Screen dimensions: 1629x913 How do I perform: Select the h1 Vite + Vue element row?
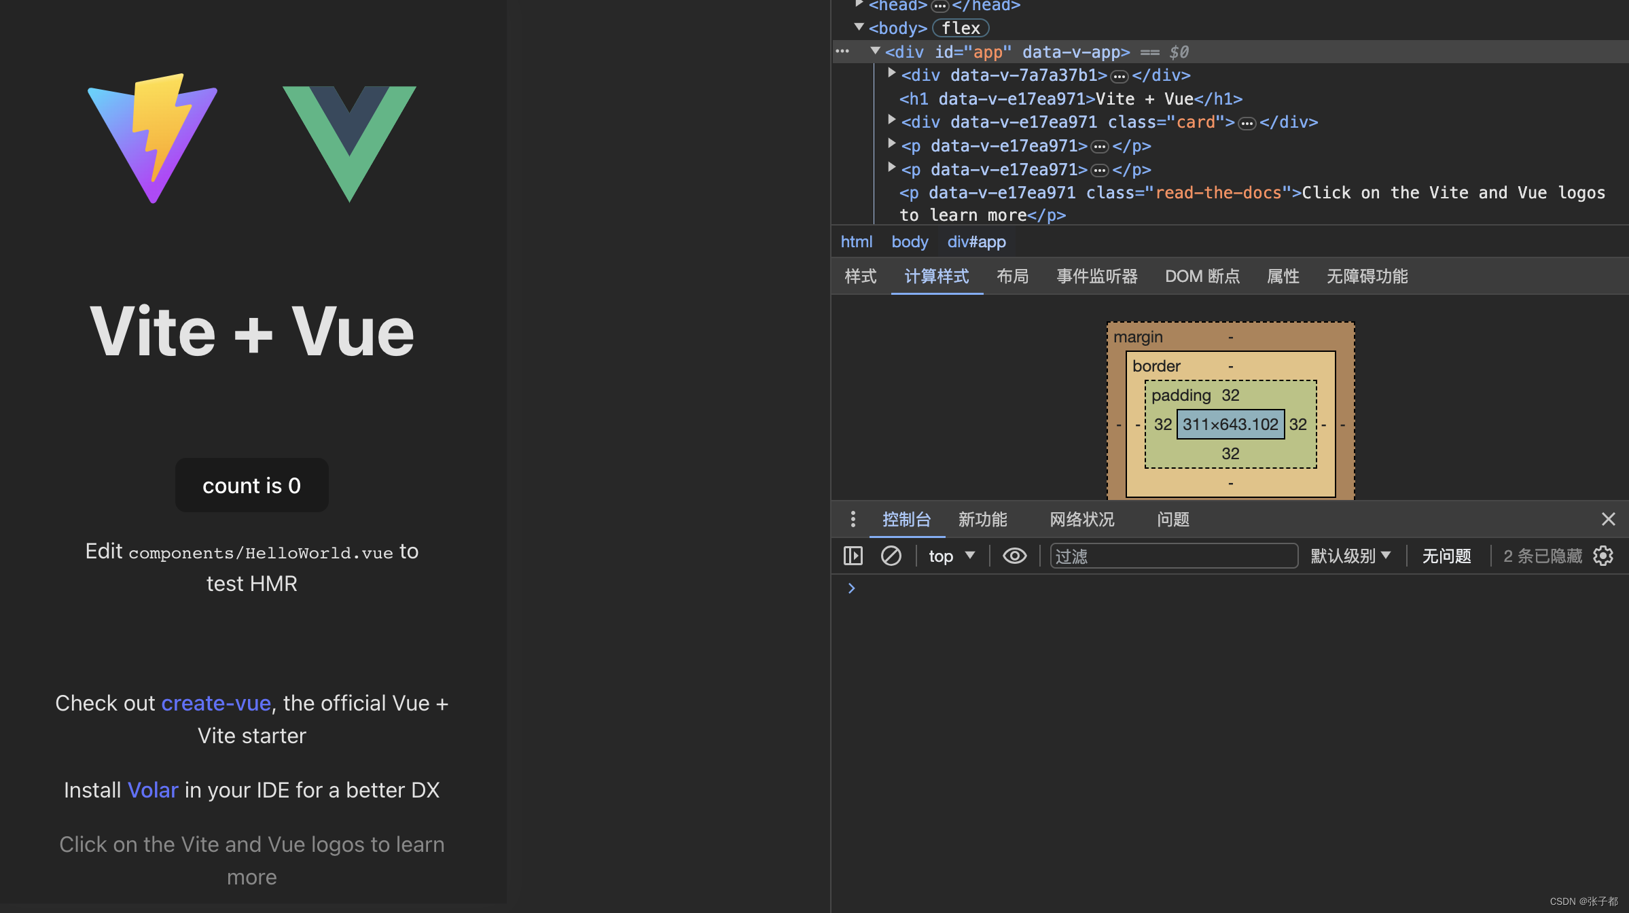pos(1071,99)
